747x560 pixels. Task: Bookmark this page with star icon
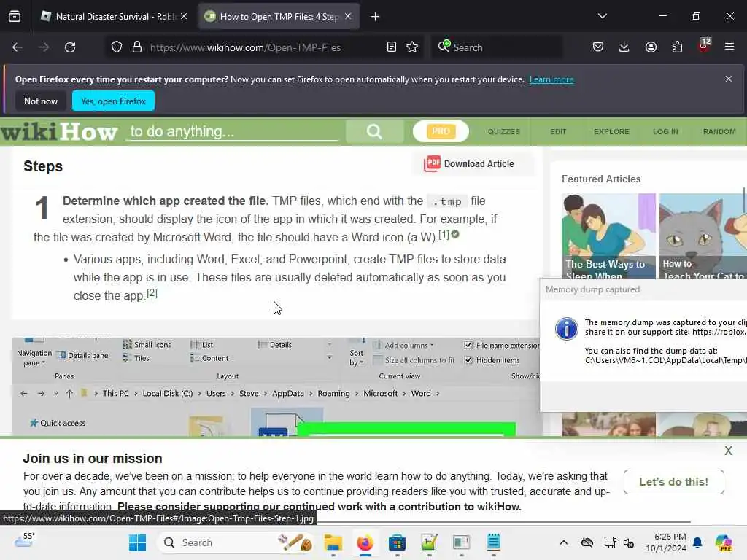[412, 47]
